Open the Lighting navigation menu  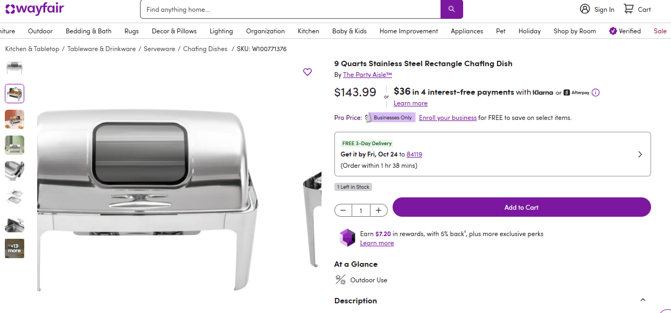click(221, 31)
